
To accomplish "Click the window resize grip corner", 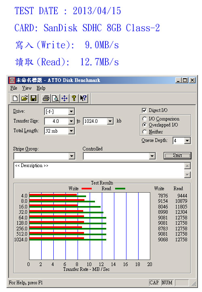I will tap(194, 283).
